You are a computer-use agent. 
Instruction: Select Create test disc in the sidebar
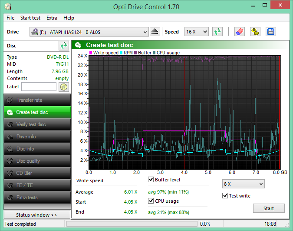coord(37,112)
